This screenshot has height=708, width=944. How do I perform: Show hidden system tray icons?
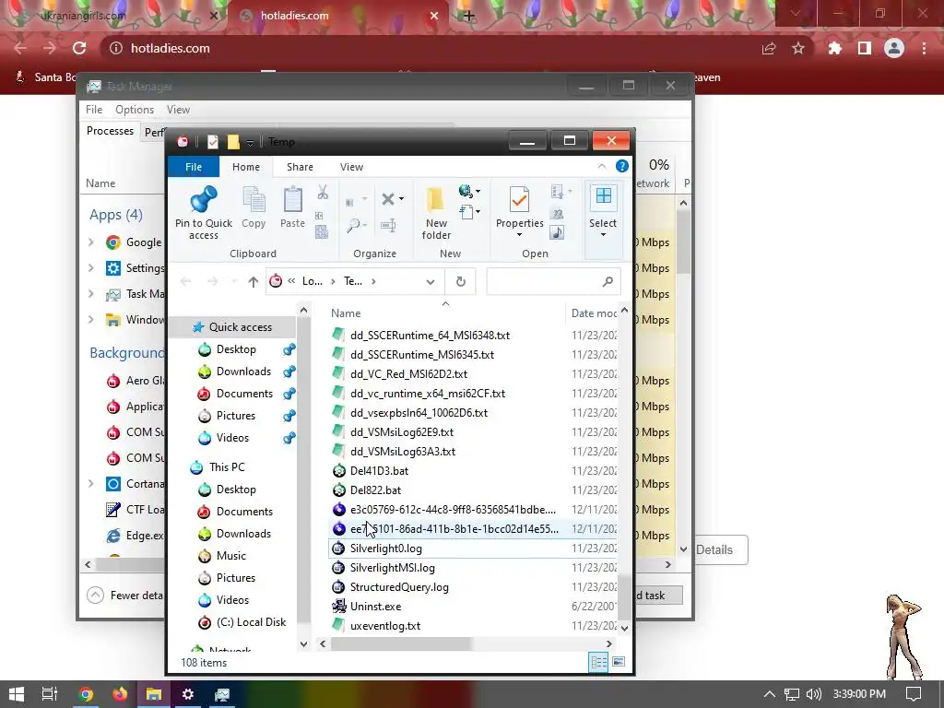tap(770, 694)
